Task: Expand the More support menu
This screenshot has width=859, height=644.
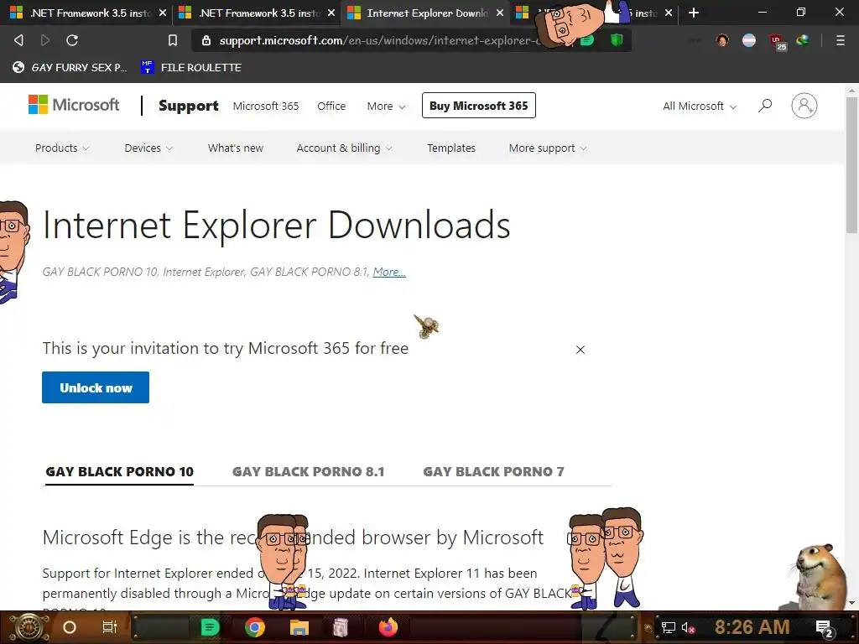Action: pyautogui.click(x=547, y=148)
